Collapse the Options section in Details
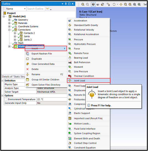The image size is (148, 151). 2,96
